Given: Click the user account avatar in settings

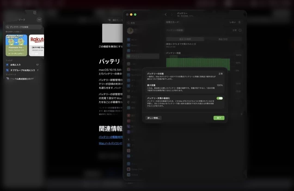Looking at the screenshot, I should point(130,31).
